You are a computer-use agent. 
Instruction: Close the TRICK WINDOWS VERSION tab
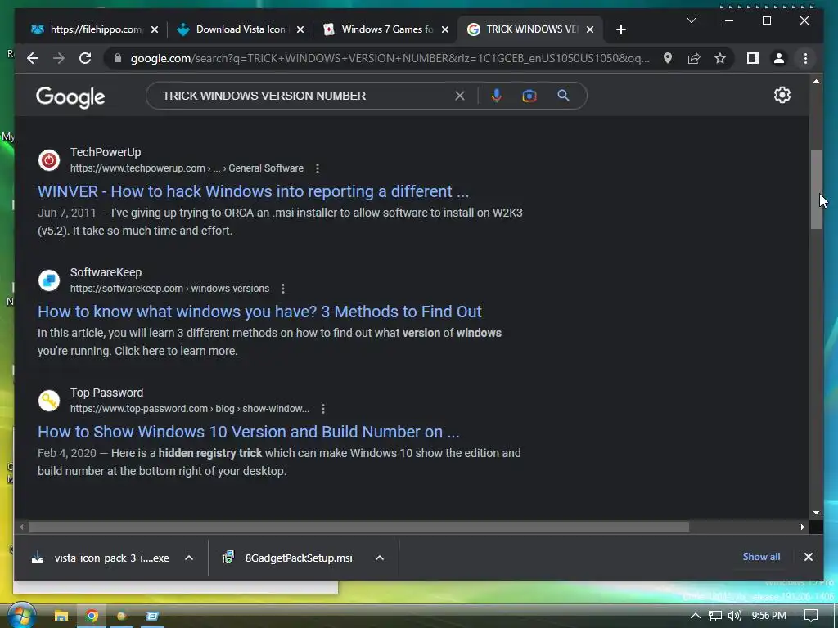point(590,30)
